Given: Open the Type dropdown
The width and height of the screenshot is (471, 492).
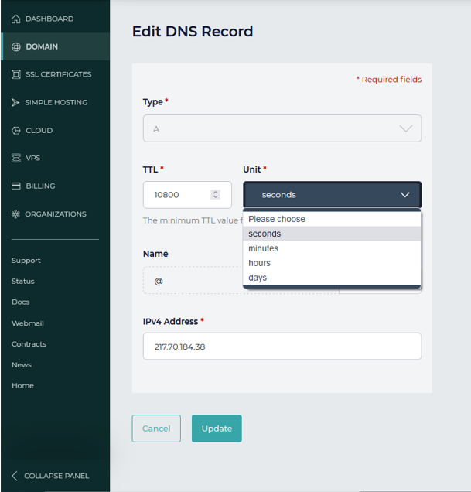Looking at the screenshot, I should [x=282, y=128].
